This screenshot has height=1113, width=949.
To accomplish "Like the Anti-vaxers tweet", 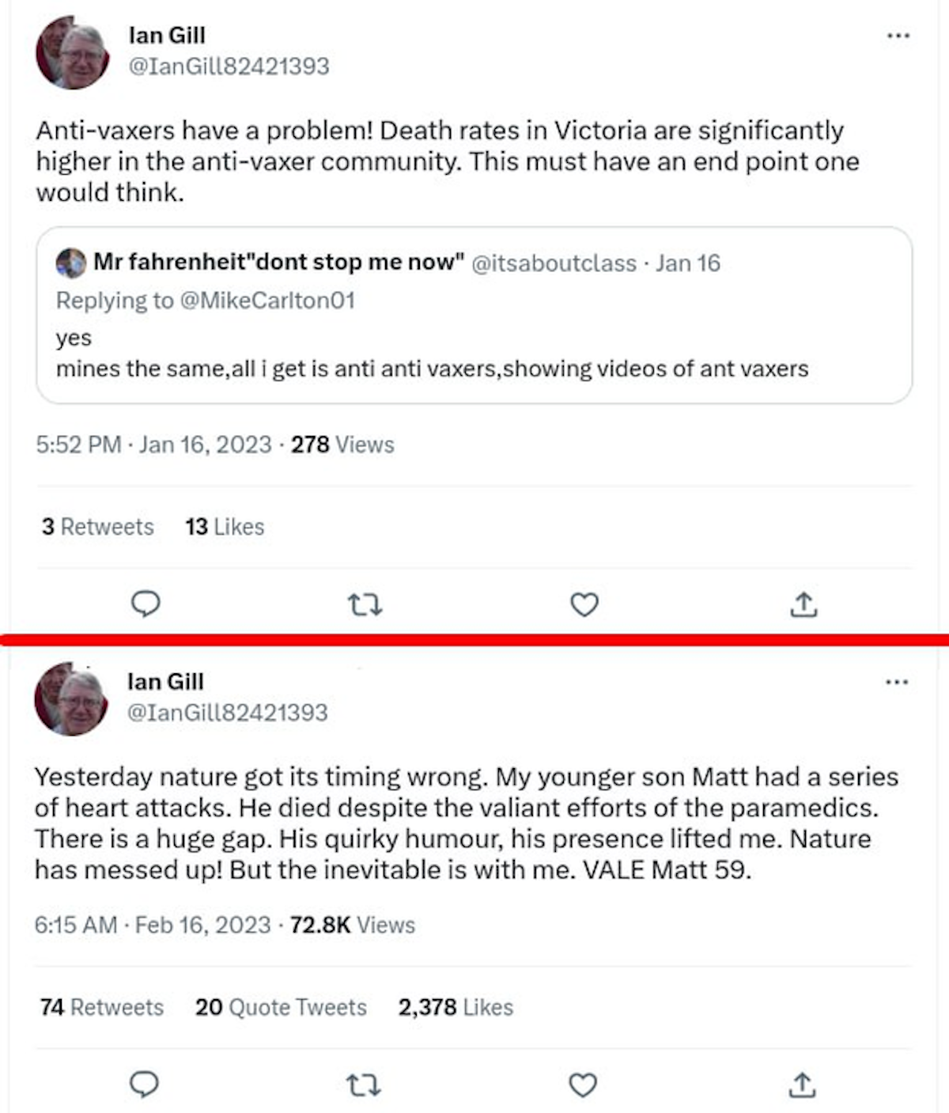I will pos(584,605).
